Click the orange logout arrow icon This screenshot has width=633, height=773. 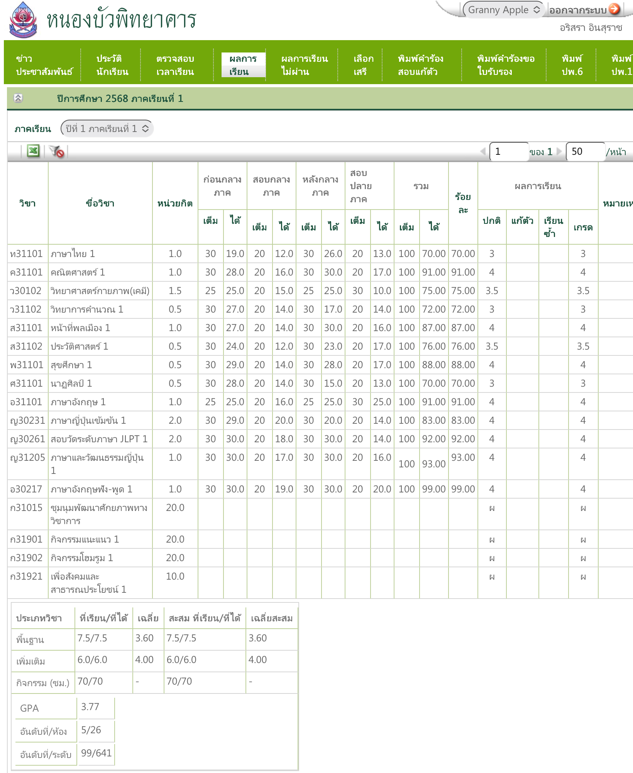click(614, 9)
